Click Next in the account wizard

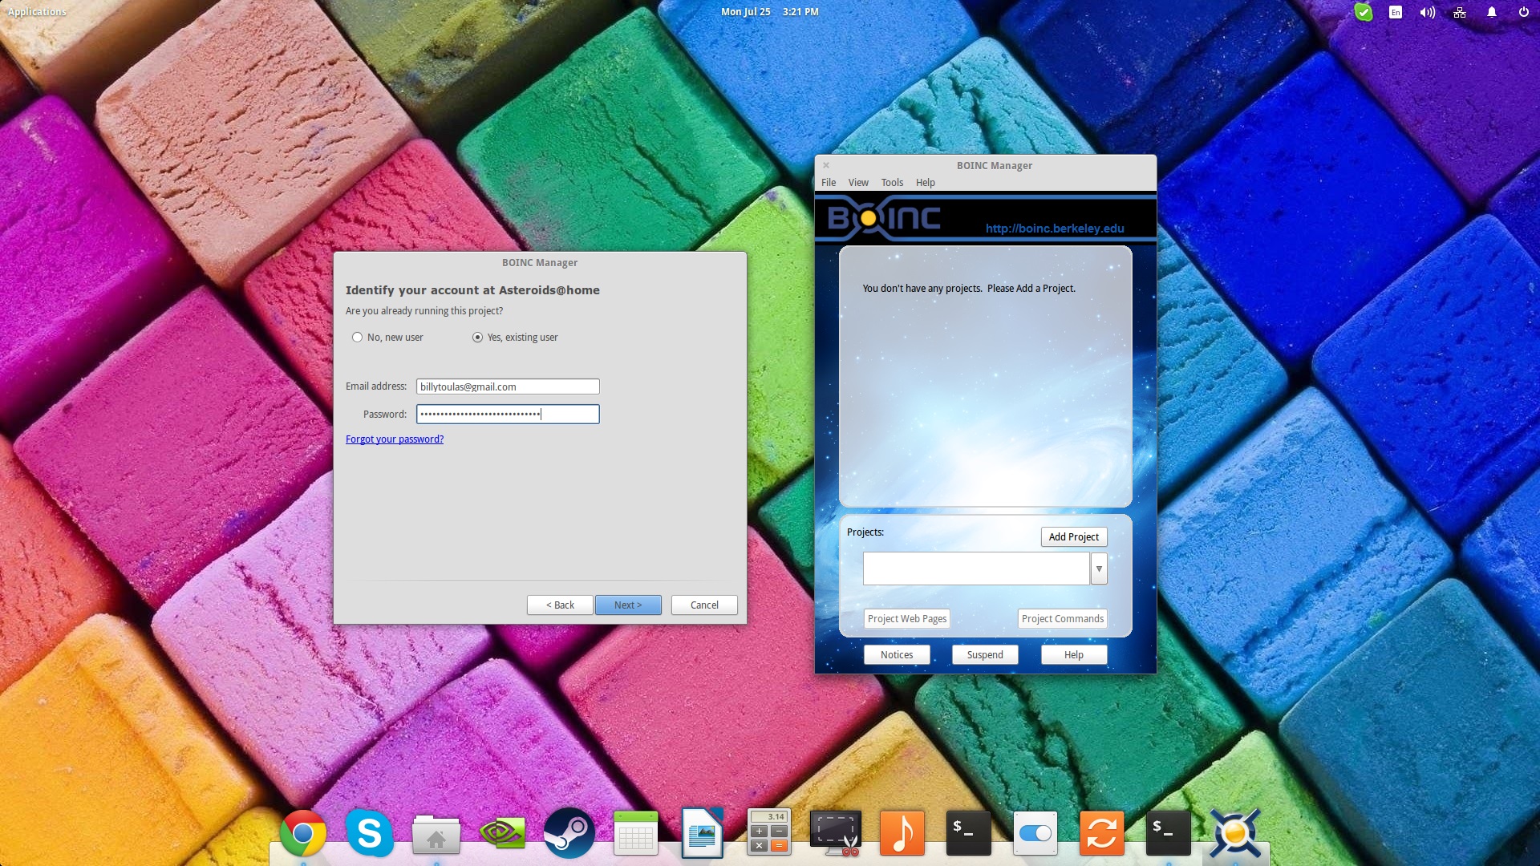(628, 605)
